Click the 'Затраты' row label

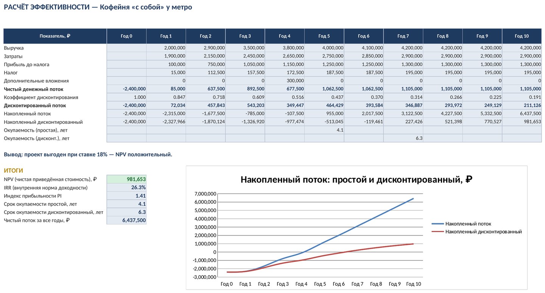click(13, 56)
